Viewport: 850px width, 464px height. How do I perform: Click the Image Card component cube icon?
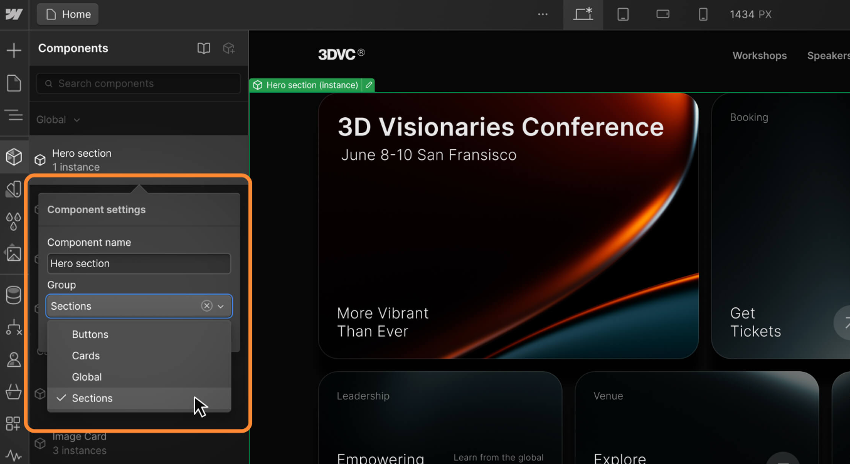coord(40,443)
